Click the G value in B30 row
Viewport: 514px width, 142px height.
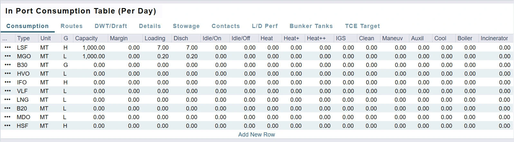click(x=66, y=65)
